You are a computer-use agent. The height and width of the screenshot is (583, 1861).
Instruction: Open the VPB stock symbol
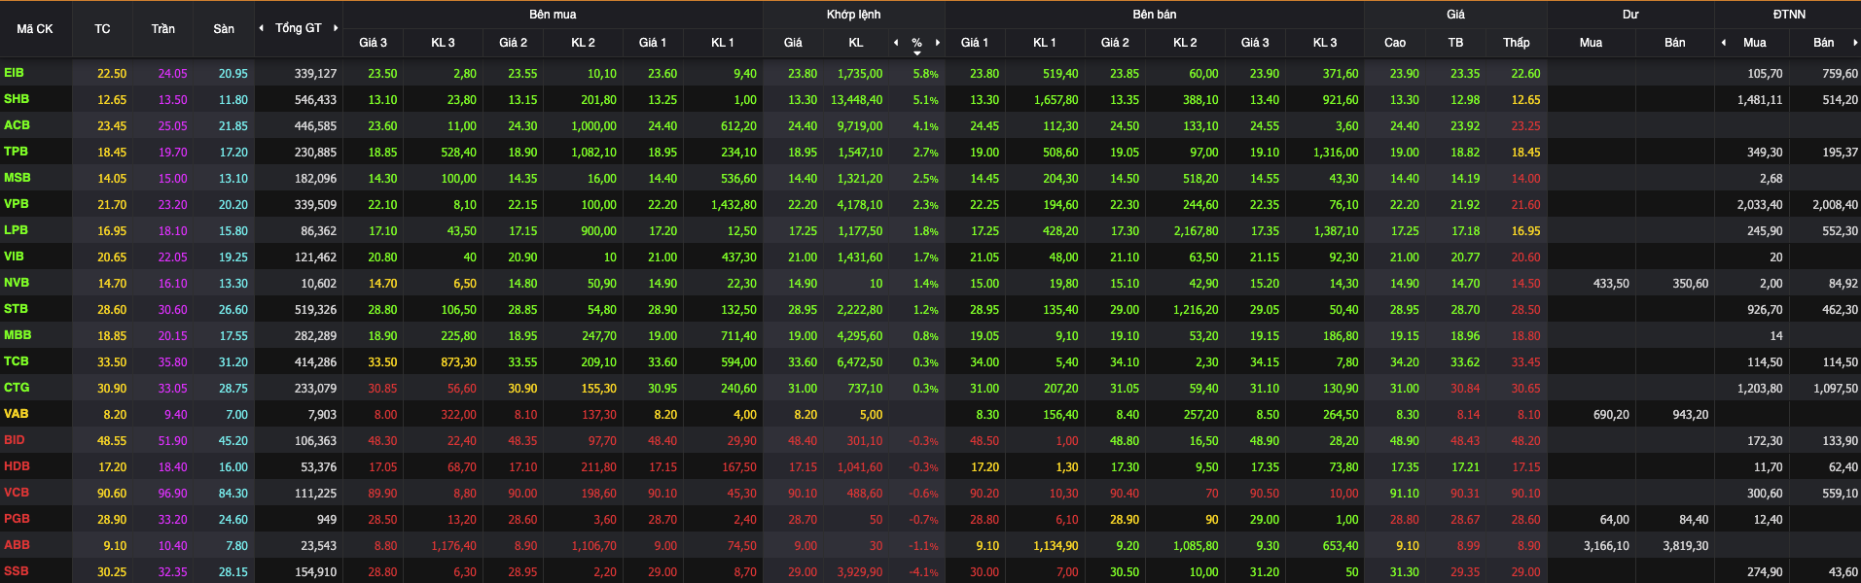click(x=16, y=204)
